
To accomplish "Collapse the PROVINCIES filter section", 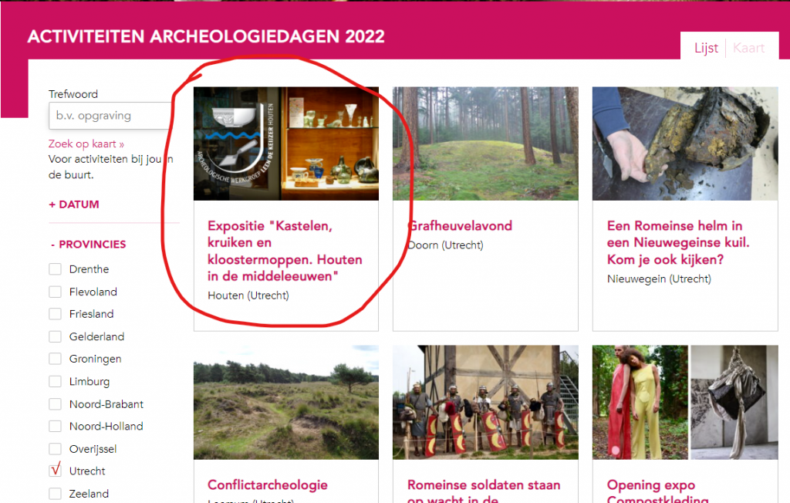I will coord(88,245).
